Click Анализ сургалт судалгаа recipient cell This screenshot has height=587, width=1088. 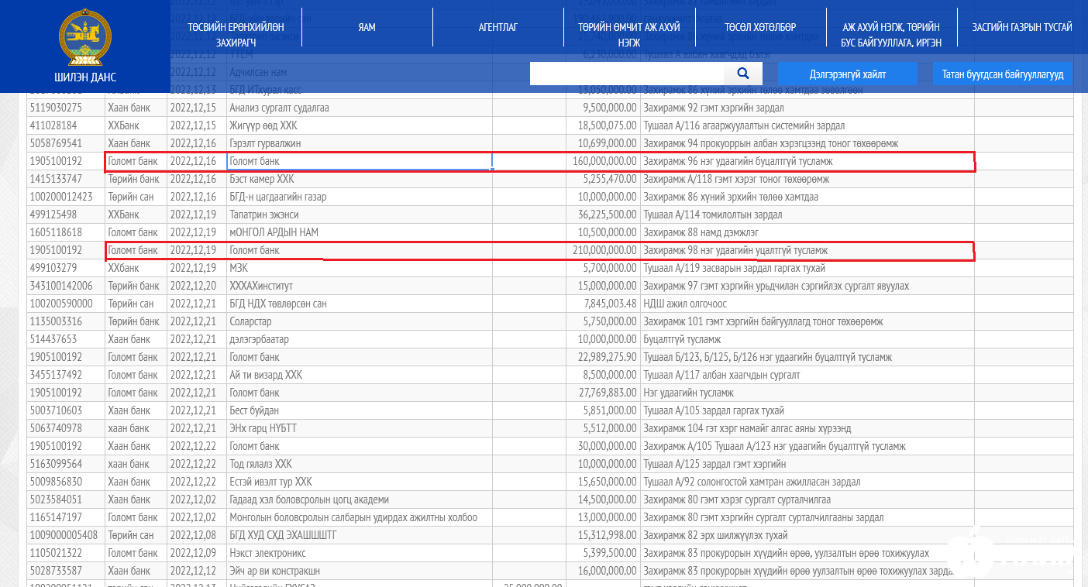point(360,108)
